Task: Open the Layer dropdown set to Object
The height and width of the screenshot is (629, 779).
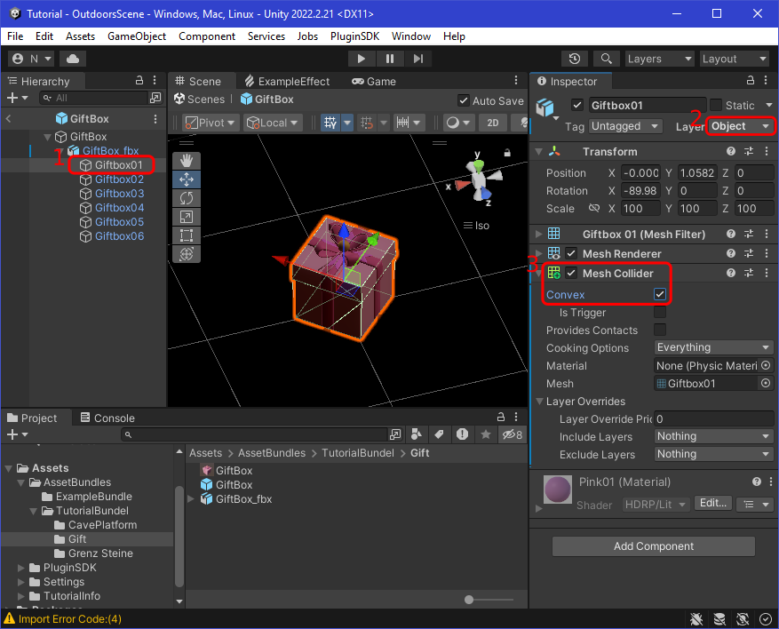Action: [740, 126]
